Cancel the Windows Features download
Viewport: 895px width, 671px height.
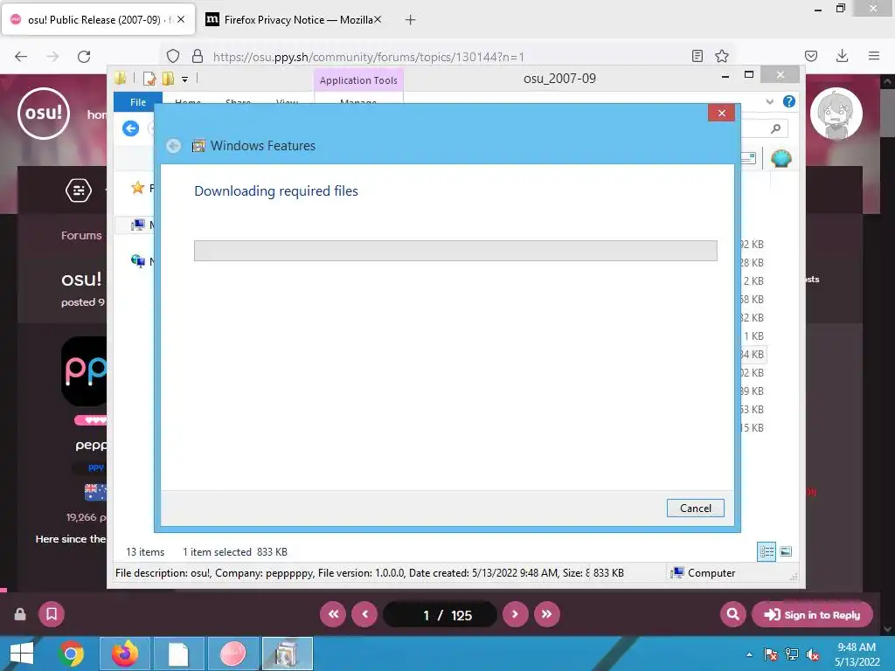pyautogui.click(x=695, y=508)
